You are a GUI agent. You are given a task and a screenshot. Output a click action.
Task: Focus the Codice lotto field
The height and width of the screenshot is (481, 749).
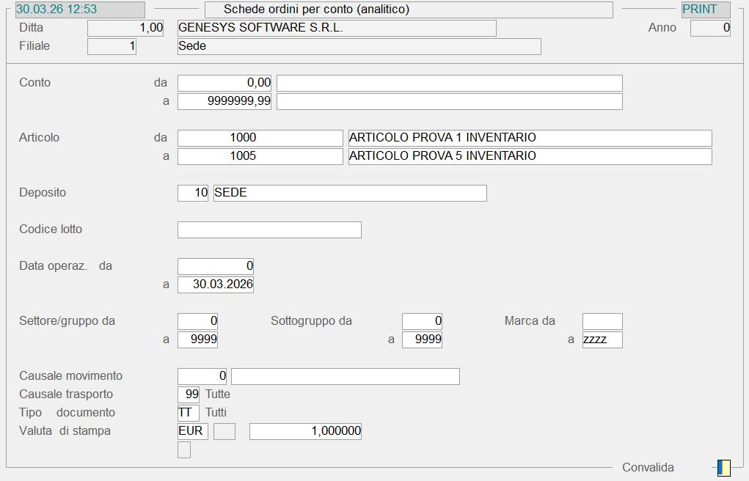269,230
